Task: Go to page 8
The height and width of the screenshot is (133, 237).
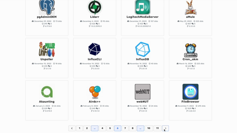Action: (132, 128)
